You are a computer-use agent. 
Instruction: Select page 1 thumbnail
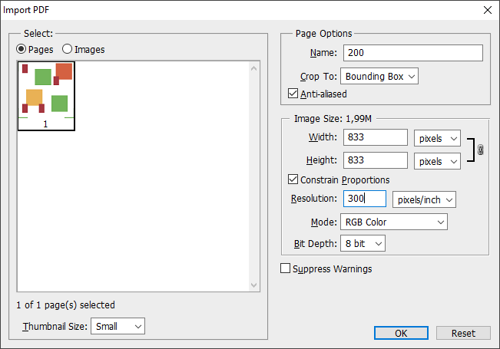(x=46, y=94)
